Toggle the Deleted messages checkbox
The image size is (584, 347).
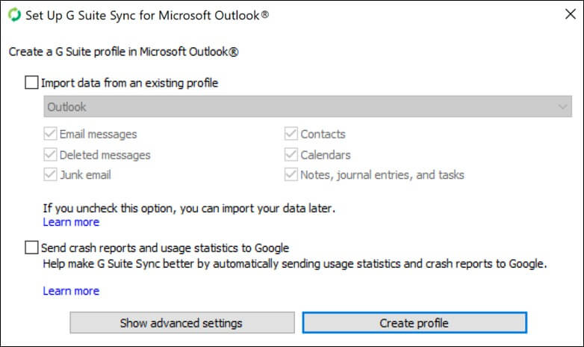point(50,155)
